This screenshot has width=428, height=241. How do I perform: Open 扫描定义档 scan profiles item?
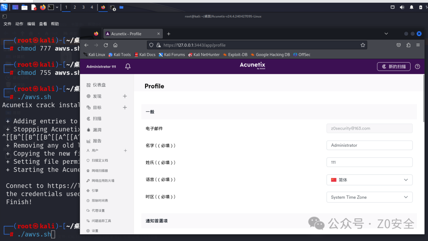[x=97, y=161]
